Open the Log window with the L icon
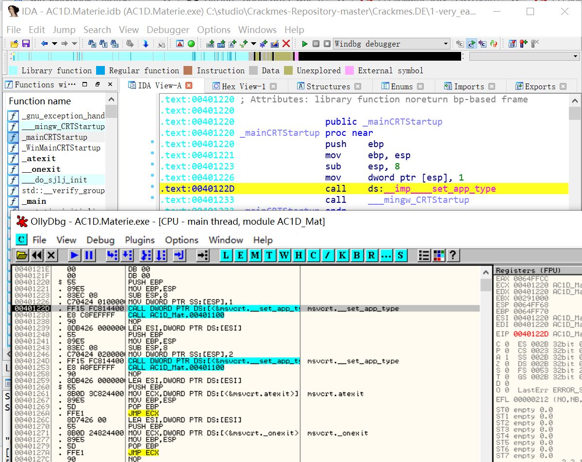582x462 pixels. [226, 255]
